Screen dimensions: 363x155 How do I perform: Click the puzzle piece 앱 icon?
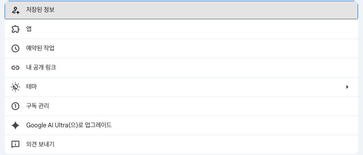(x=15, y=29)
